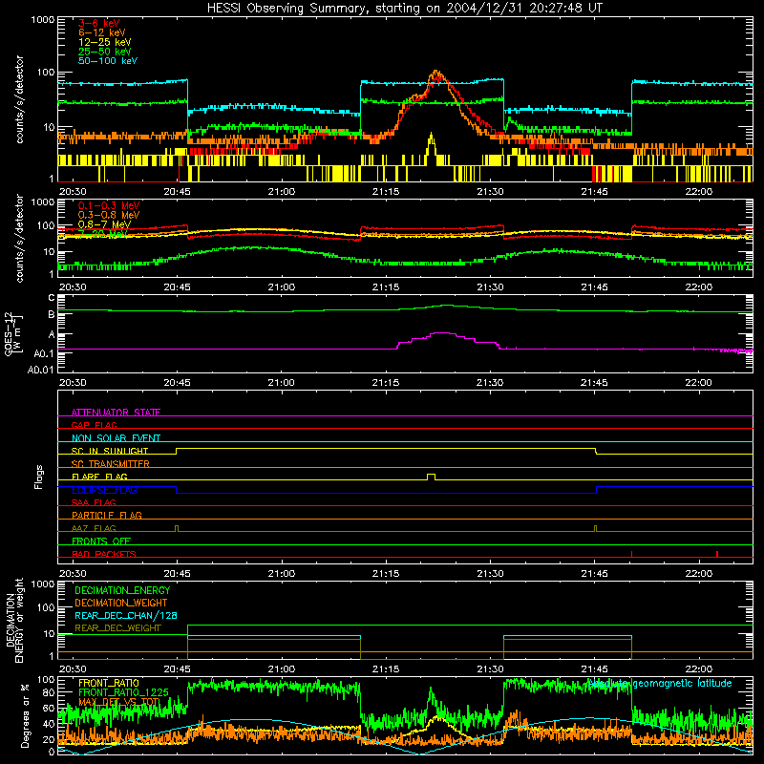This screenshot has height=764, width=764.
Task: Click the Degrees or % axis label
Action: (25, 716)
